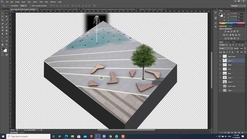Pick a color from the spectrum ramp
The image size is (247, 139).
click(232, 24)
